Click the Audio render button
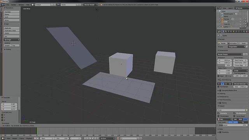Screen dimensions: 249x140 point(243,43)
